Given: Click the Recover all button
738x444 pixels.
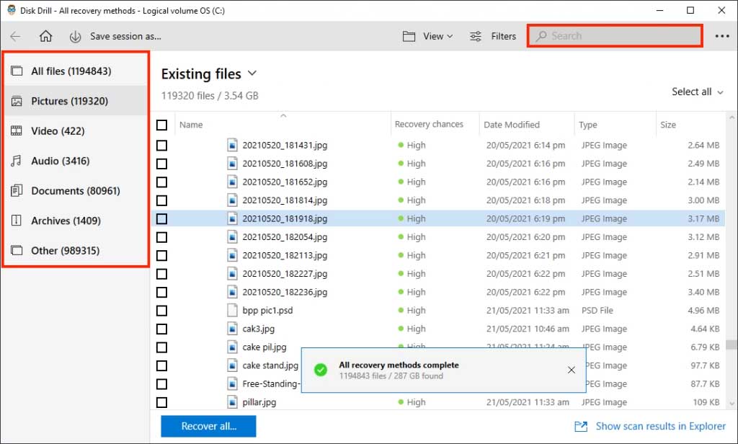Looking at the screenshot, I should pos(208,426).
